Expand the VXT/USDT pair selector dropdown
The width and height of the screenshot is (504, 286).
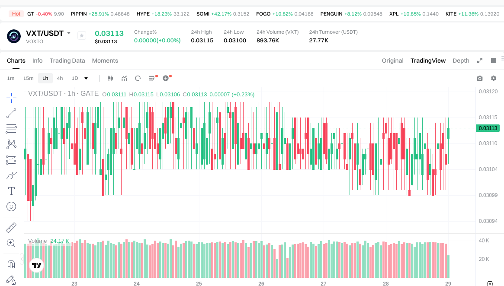68,33
